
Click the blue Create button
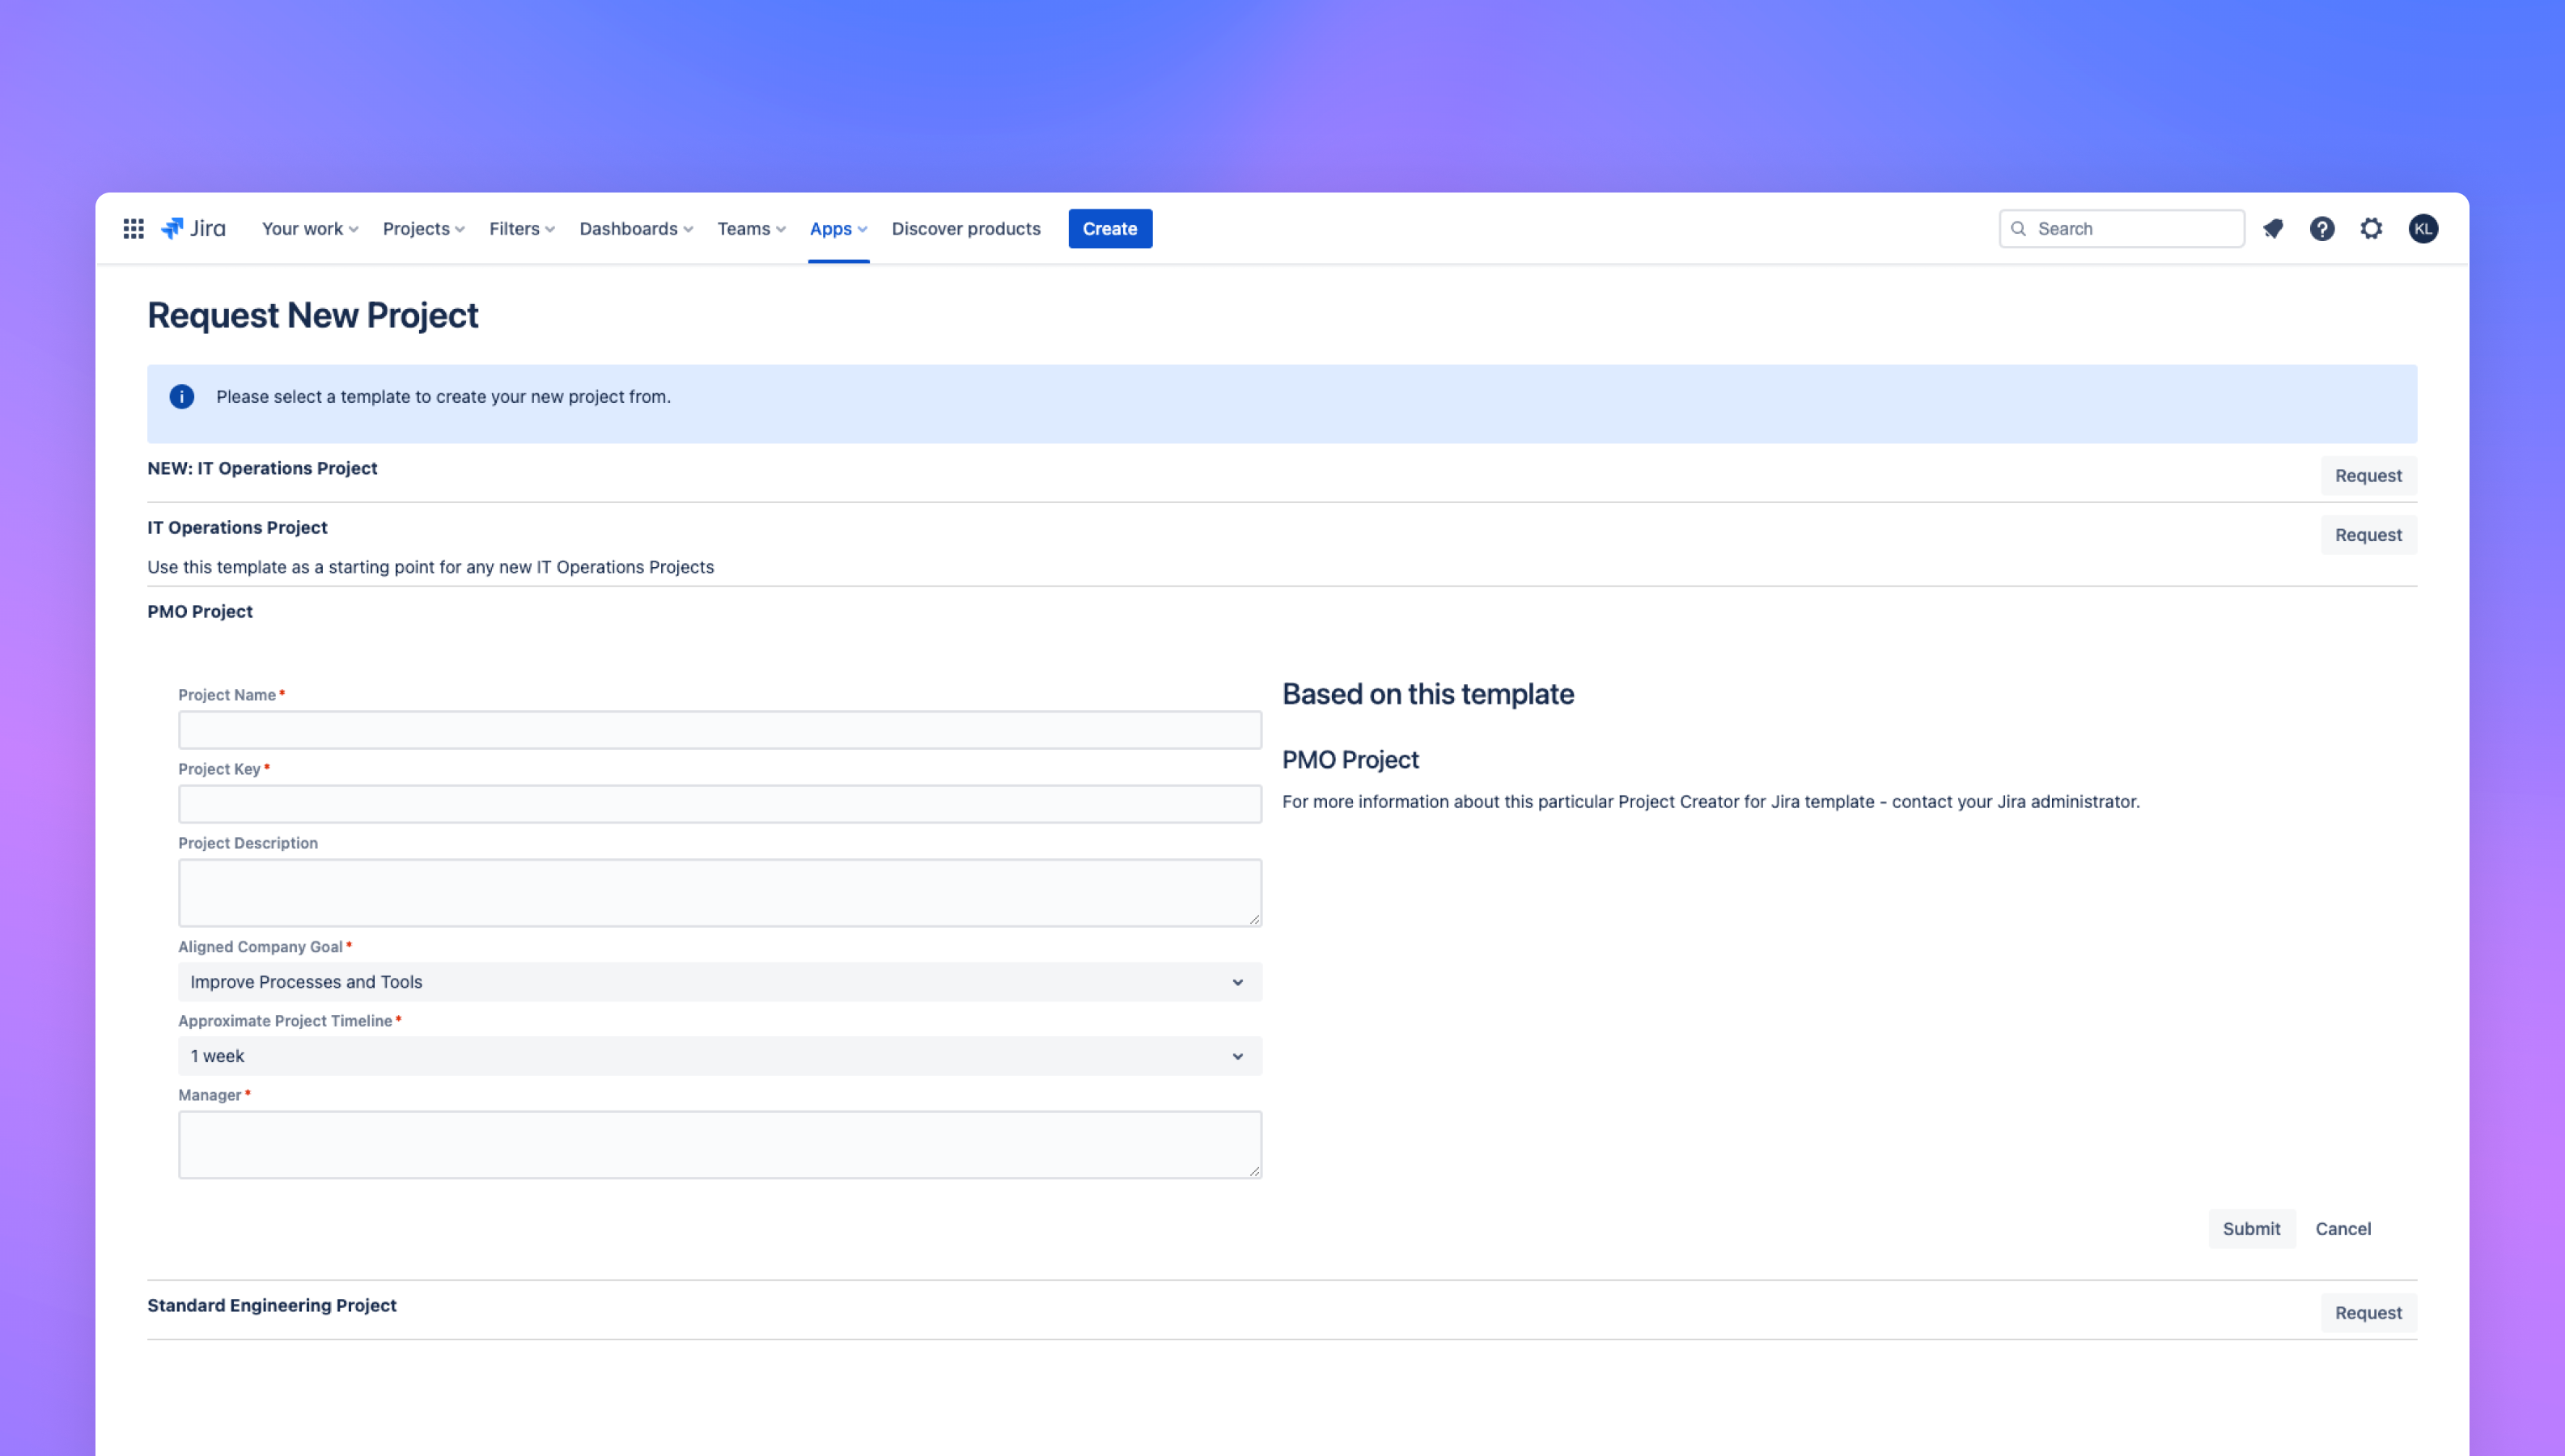tap(1110, 229)
